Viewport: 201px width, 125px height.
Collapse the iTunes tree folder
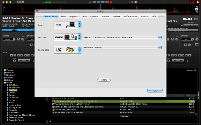coord(3,82)
